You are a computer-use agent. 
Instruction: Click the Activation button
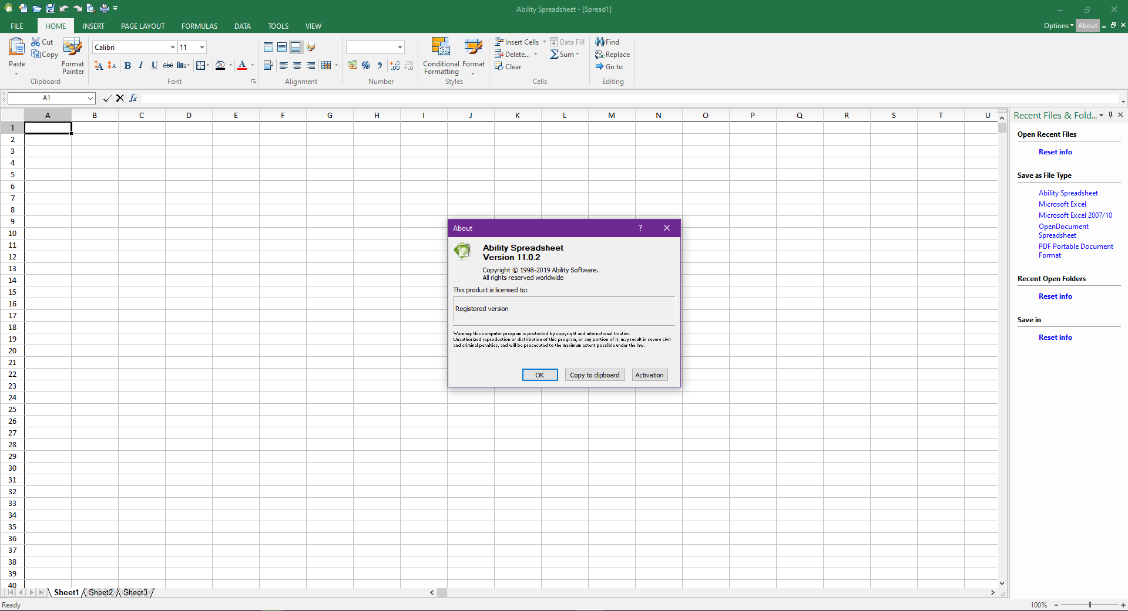[x=649, y=375]
